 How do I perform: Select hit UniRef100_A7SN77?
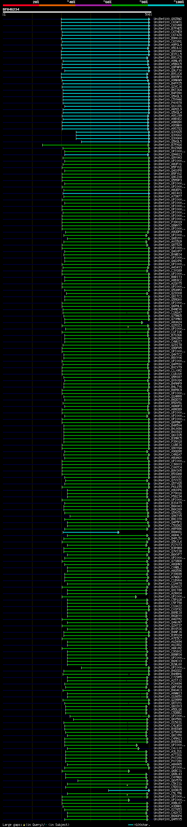click(168, 197)
